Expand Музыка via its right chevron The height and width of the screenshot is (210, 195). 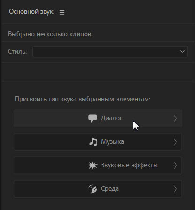175,142
